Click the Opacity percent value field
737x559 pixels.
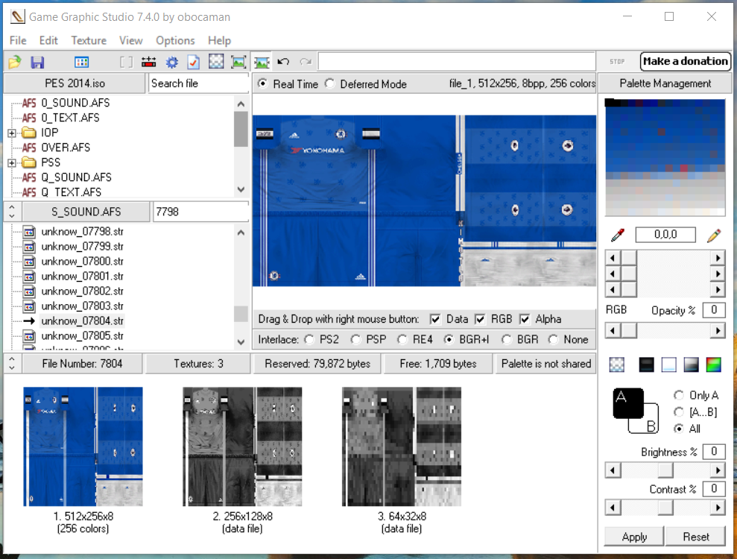[713, 310]
